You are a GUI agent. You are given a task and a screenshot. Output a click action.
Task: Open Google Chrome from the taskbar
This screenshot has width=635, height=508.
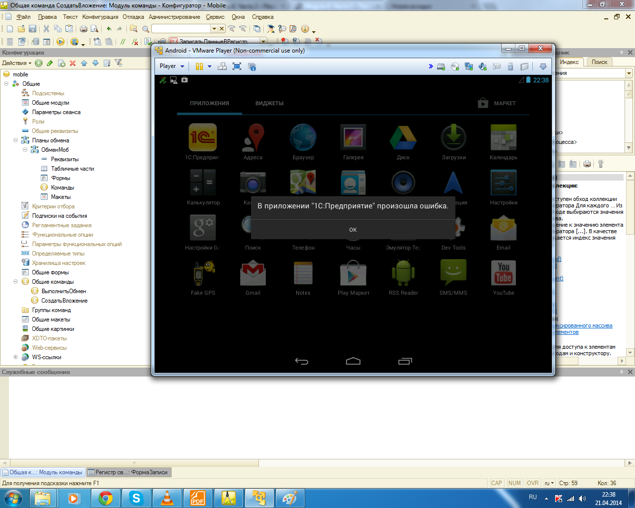click(105, 498)
